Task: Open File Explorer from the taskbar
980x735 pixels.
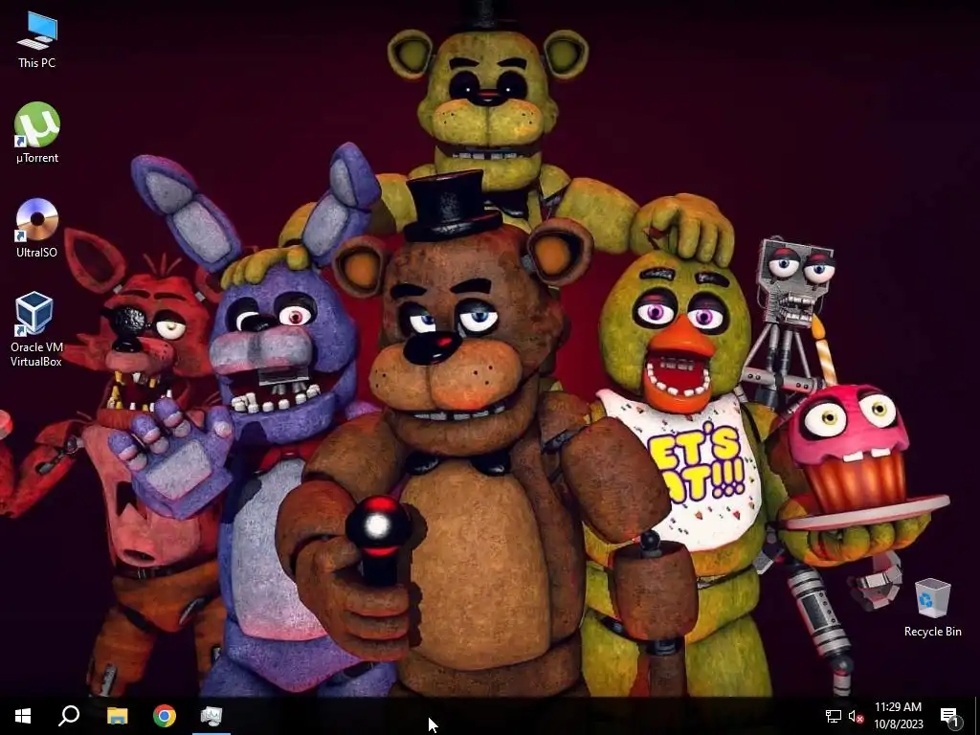Action: point(117,716)
